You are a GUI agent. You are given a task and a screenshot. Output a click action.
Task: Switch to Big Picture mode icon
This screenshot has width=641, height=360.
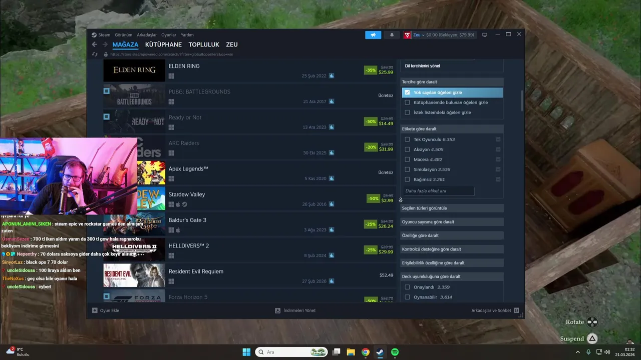(x=484, y=35)
